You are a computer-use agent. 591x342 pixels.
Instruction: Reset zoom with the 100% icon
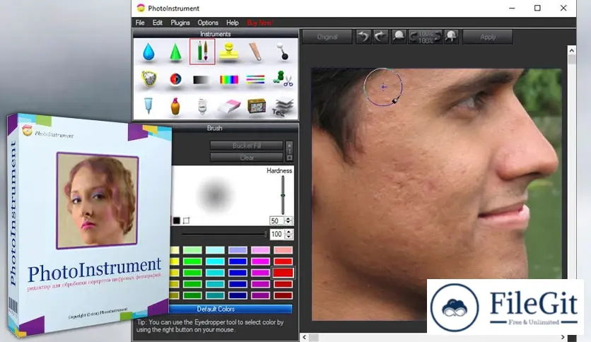pos(426,37)
